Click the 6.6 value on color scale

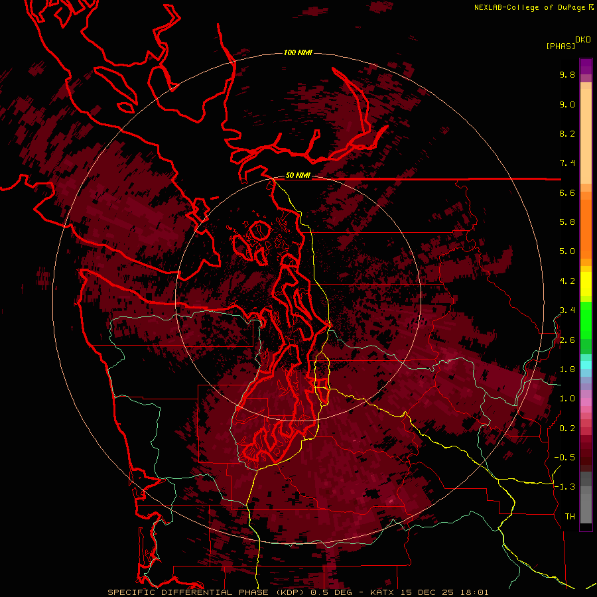567,192
